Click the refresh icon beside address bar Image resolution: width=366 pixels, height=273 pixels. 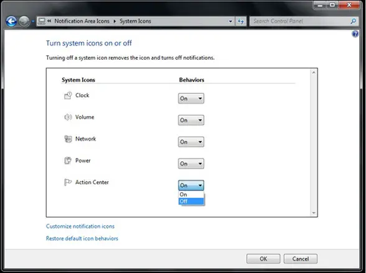coord(241,21)
